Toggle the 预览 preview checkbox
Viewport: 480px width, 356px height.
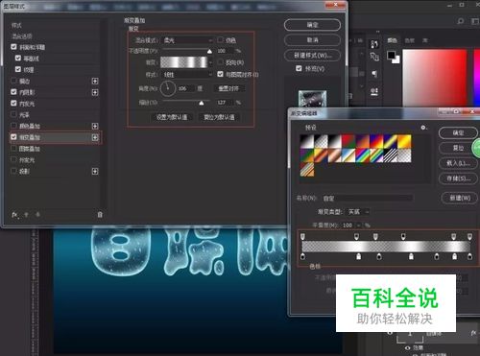(299, 68)
